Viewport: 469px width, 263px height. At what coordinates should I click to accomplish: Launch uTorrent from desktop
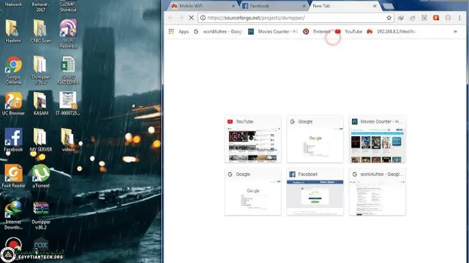pos(41,176)
